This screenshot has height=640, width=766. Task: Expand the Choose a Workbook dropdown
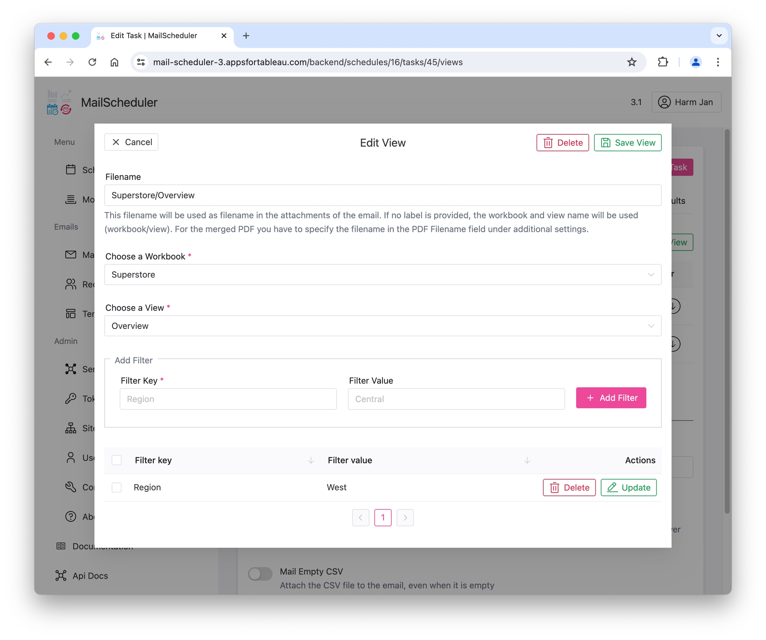[382, 274]
